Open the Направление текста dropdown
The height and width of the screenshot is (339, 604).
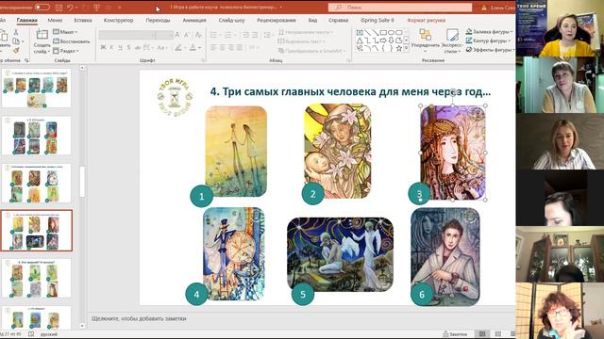click(306, 32)
